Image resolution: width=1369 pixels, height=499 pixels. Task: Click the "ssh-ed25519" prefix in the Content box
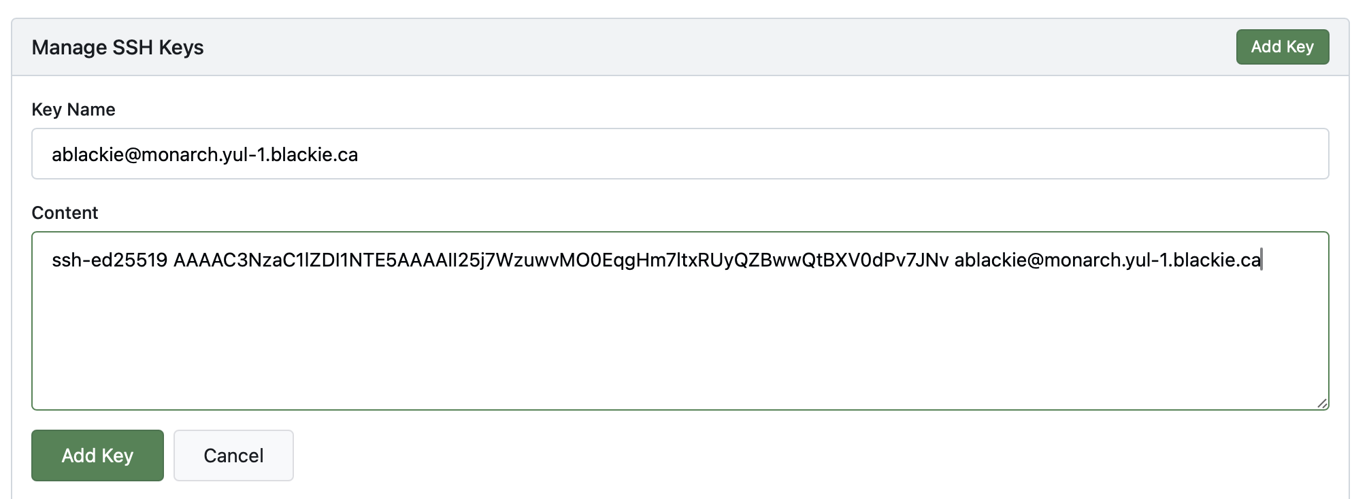pyautogui.click(x=110, y=260)
